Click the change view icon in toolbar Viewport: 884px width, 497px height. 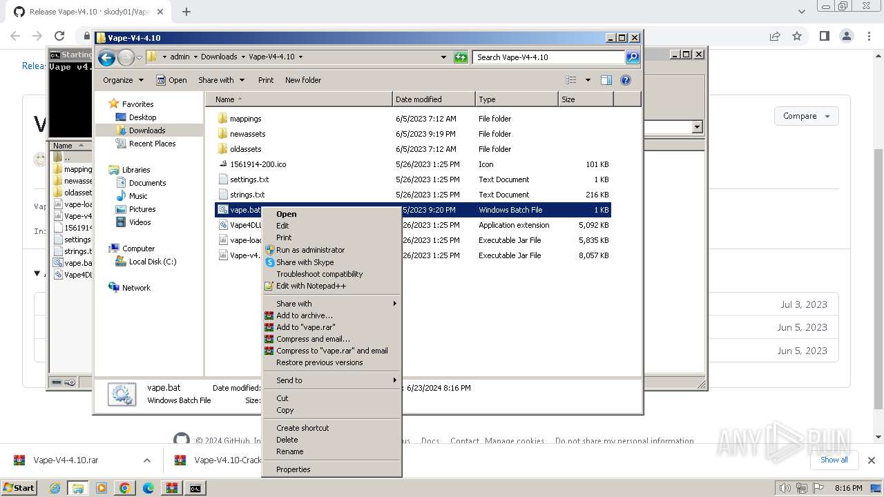pyautogui.click(x=571, y=80)
